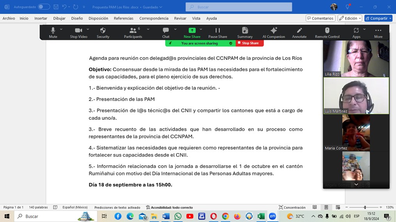Viewport: 396px width, 222px height.
Task: Select Luis Martinez video thumbnail
Action: coord(356,96)
